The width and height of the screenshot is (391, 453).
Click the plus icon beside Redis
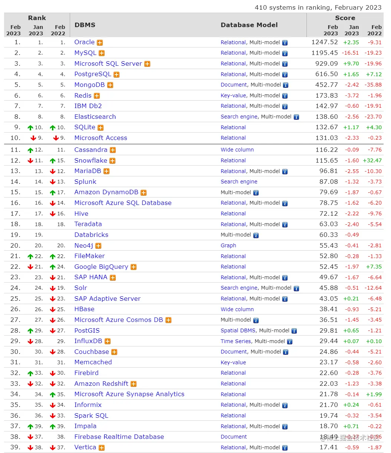[x=97, y=96]
